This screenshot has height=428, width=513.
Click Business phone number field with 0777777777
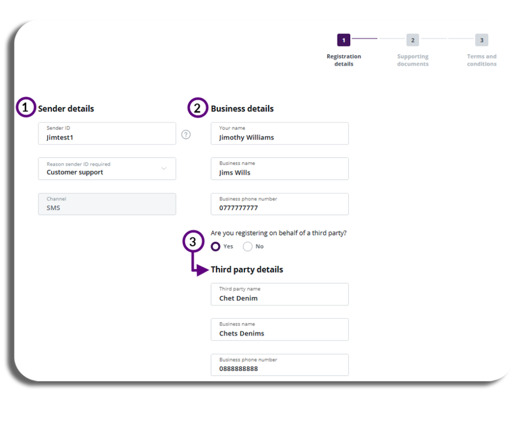[280, 204]
